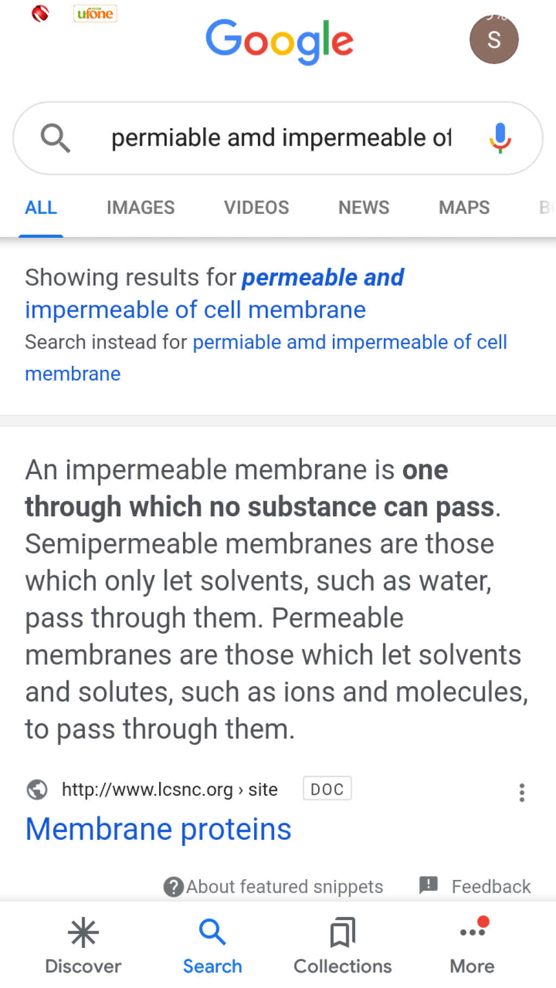556x988 pixels.
Task: Select the Search tab in bottom bar
Action: 212,946
